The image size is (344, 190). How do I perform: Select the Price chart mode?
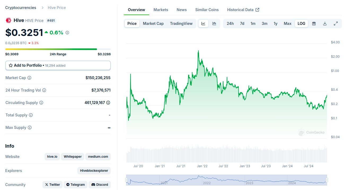tap(132, 24)
